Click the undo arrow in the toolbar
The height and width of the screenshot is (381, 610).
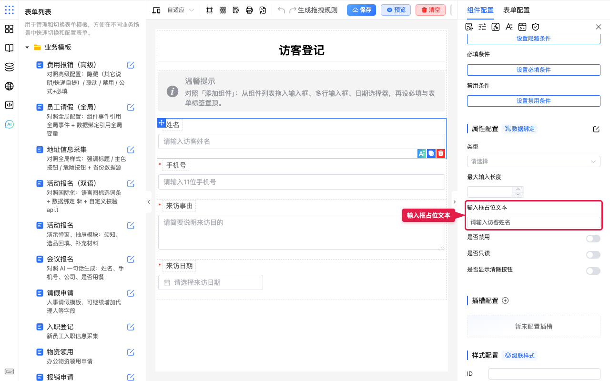point(282,10)
